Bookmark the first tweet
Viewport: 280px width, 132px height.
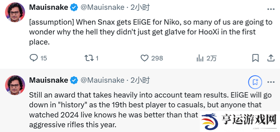(255, 58)
